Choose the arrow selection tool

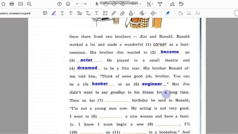tap(97, 4)
